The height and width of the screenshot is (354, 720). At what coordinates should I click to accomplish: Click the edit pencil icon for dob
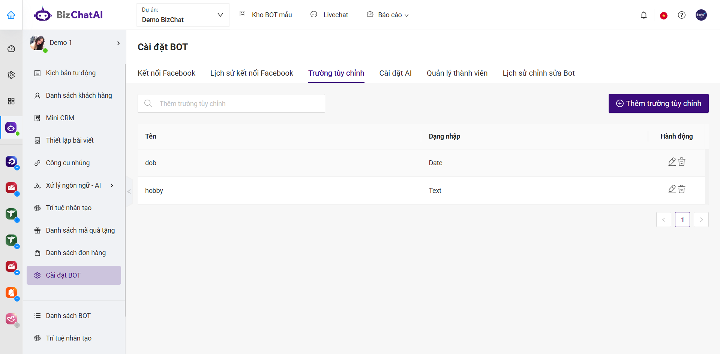pos(672,162)
